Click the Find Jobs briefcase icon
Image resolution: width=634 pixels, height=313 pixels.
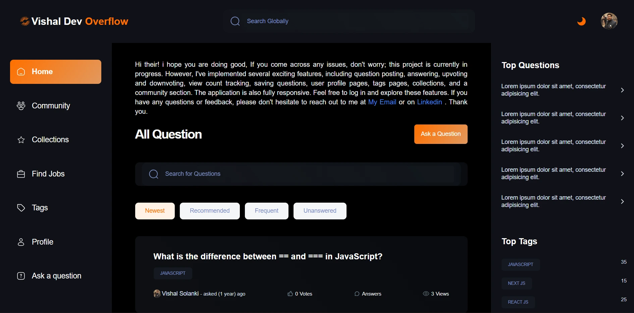(x=21, y=174)
